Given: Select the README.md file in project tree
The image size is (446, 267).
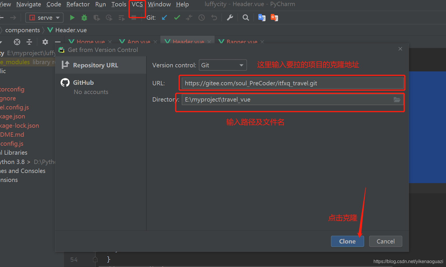Looking at the screenshot, I should pos(12,135).
